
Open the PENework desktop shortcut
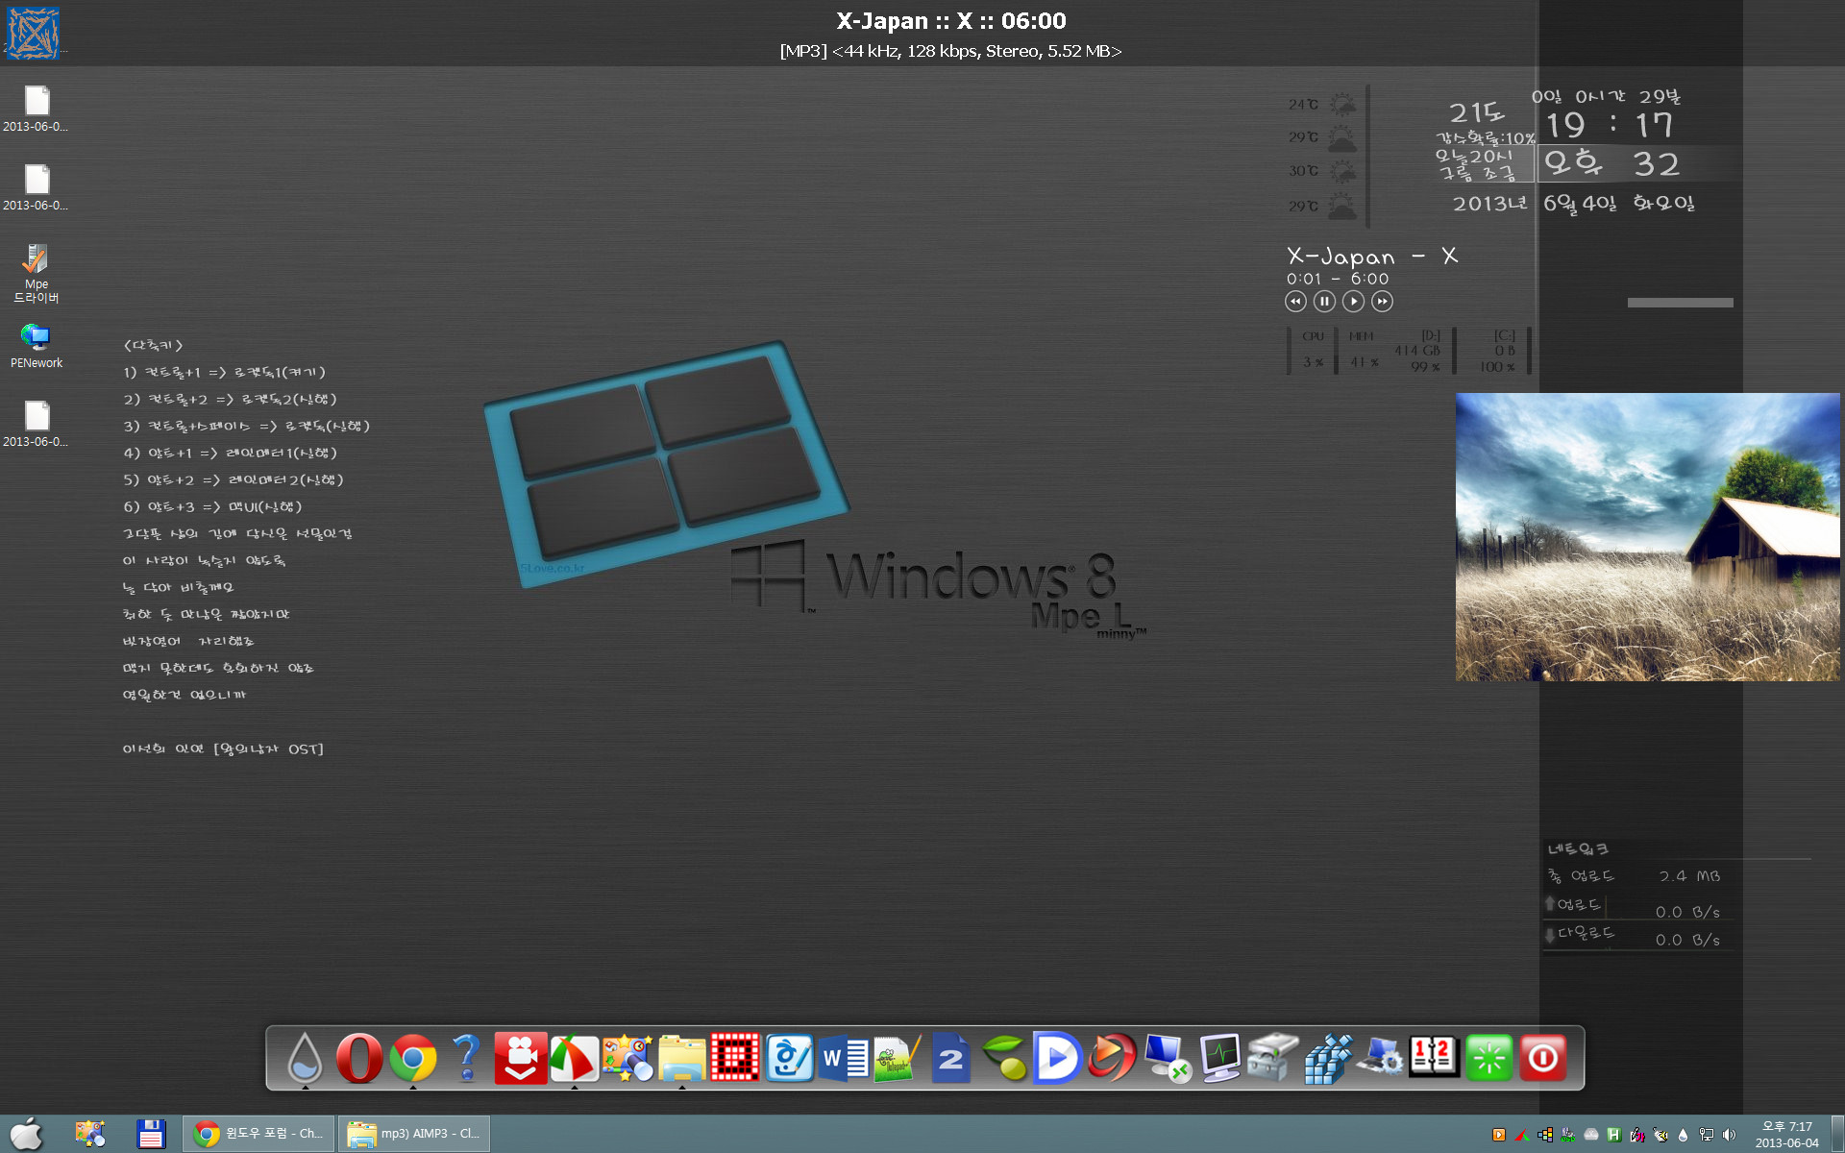pos(37,345)
